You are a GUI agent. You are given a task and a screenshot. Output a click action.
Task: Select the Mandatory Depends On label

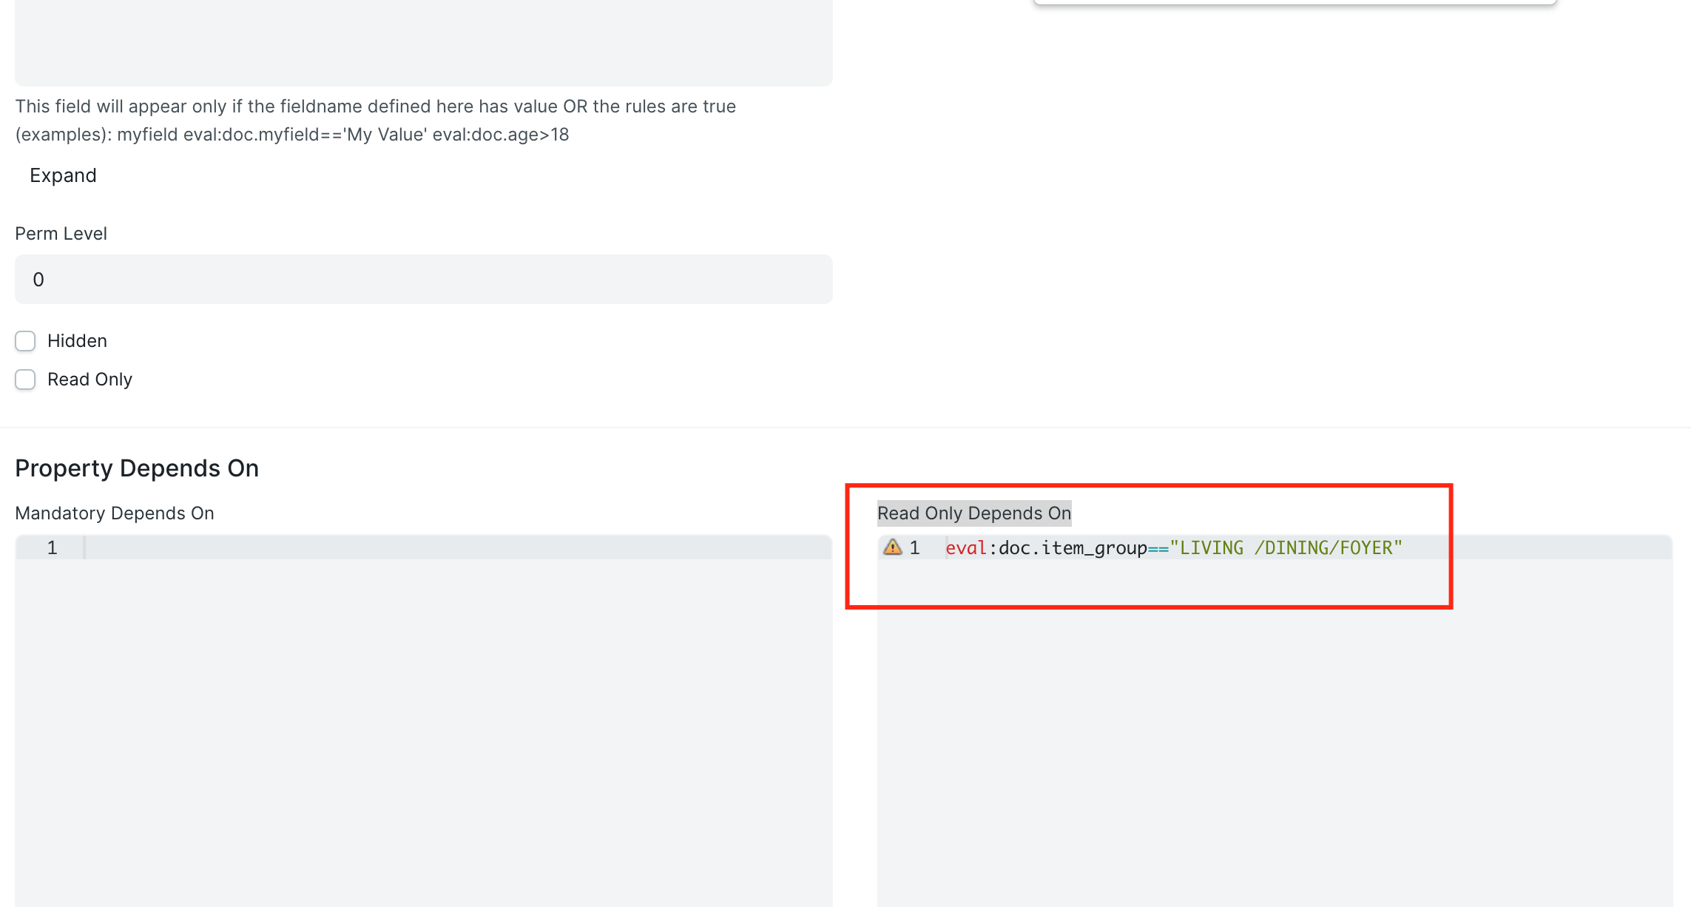pos(115,513)
